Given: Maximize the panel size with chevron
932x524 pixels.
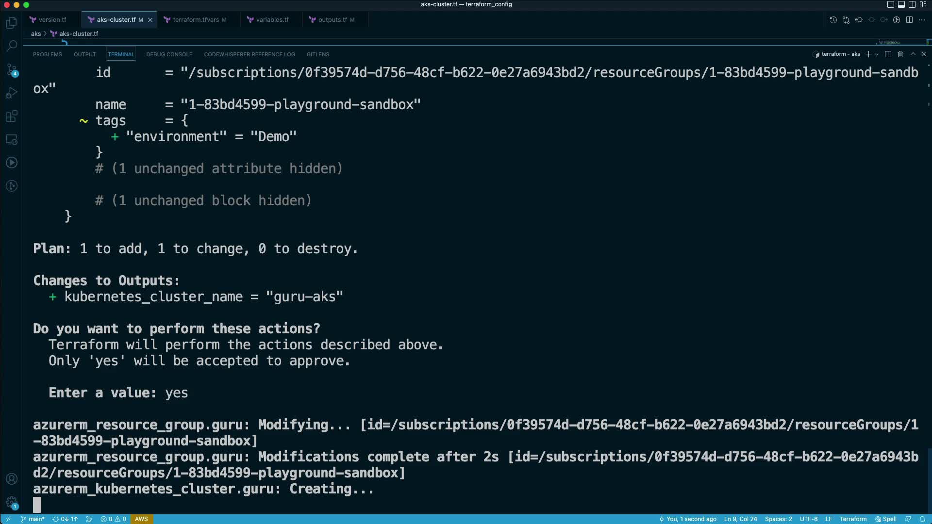Looking at the screenshot, I should tap(913, 54).
